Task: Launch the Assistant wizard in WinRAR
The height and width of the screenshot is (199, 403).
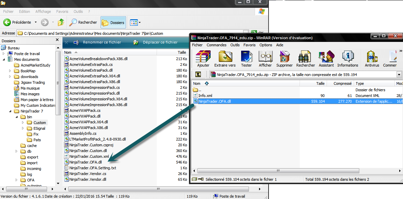Action: (x=326, y=56)
